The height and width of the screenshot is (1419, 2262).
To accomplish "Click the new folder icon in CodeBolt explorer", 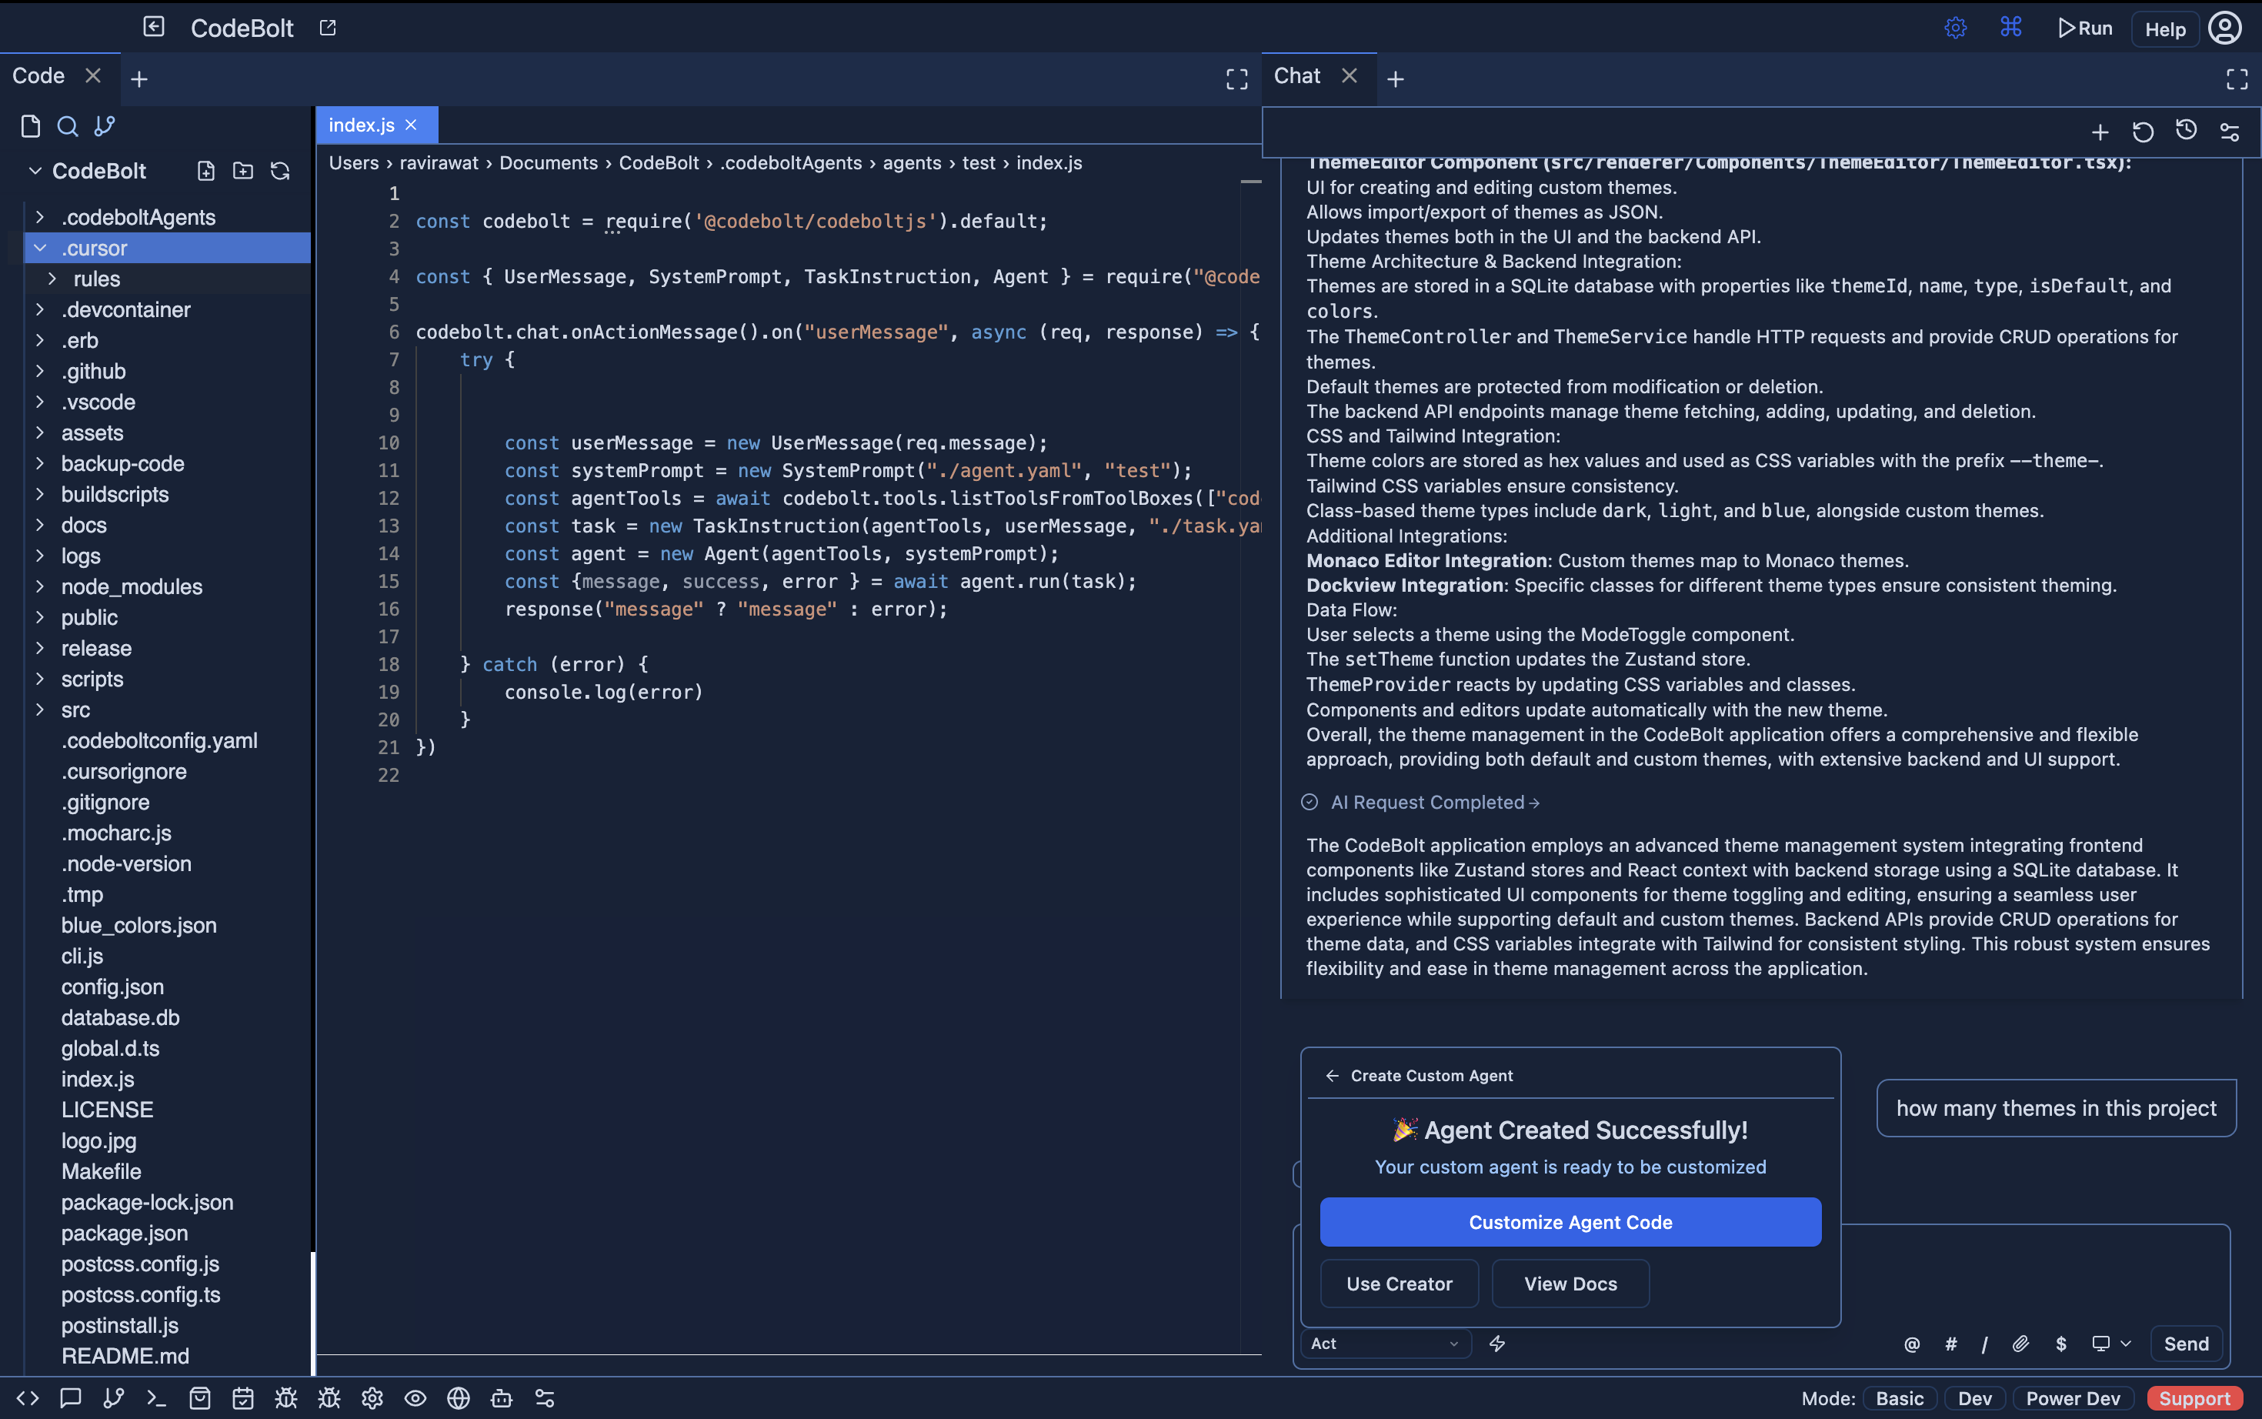I will (x=243, y=171).
